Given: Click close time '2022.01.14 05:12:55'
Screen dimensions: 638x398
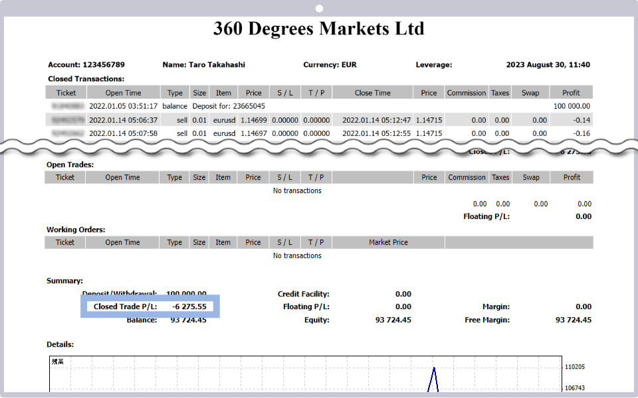Looking at the screenshot, I should coord(376,133).
